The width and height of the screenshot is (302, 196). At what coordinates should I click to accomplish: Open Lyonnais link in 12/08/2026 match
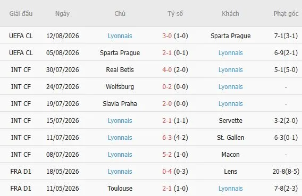[120, 36]
